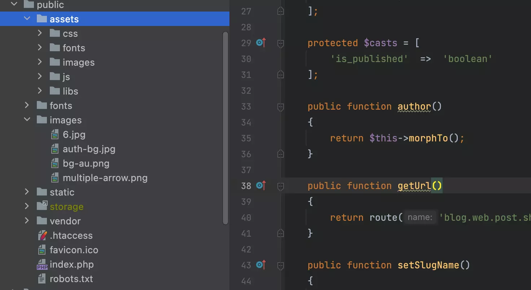
Task: Expand the assets images subfolder chevron
Action: [40, 62]
